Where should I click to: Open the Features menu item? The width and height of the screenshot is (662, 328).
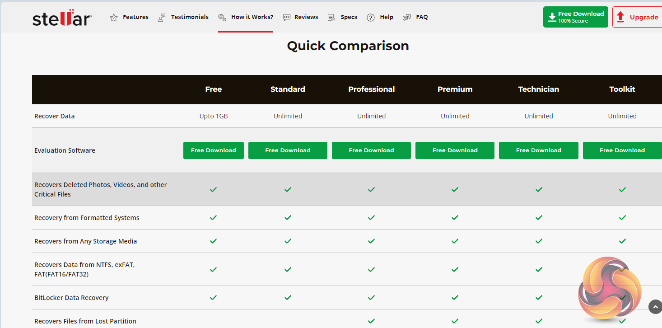click(x=135, y=17)
